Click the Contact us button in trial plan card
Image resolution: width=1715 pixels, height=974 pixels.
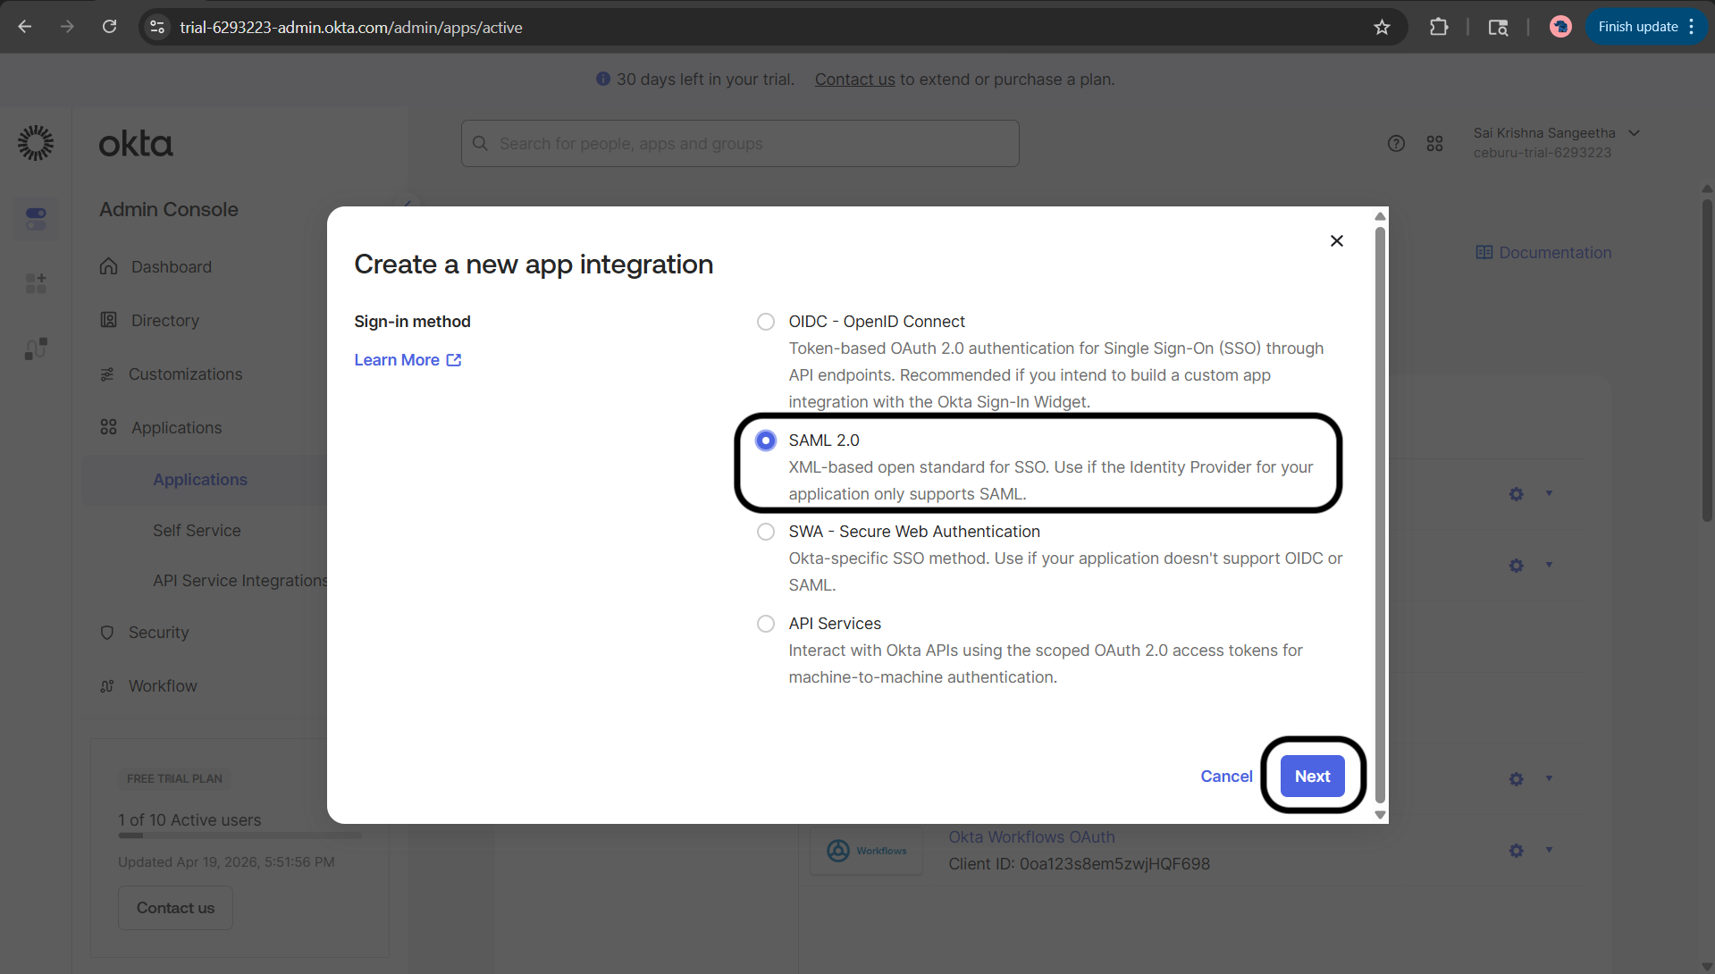click(175, 908)
